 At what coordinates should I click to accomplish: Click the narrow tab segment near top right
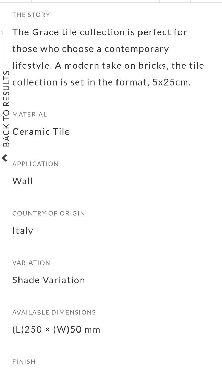[x=175, y=1]
